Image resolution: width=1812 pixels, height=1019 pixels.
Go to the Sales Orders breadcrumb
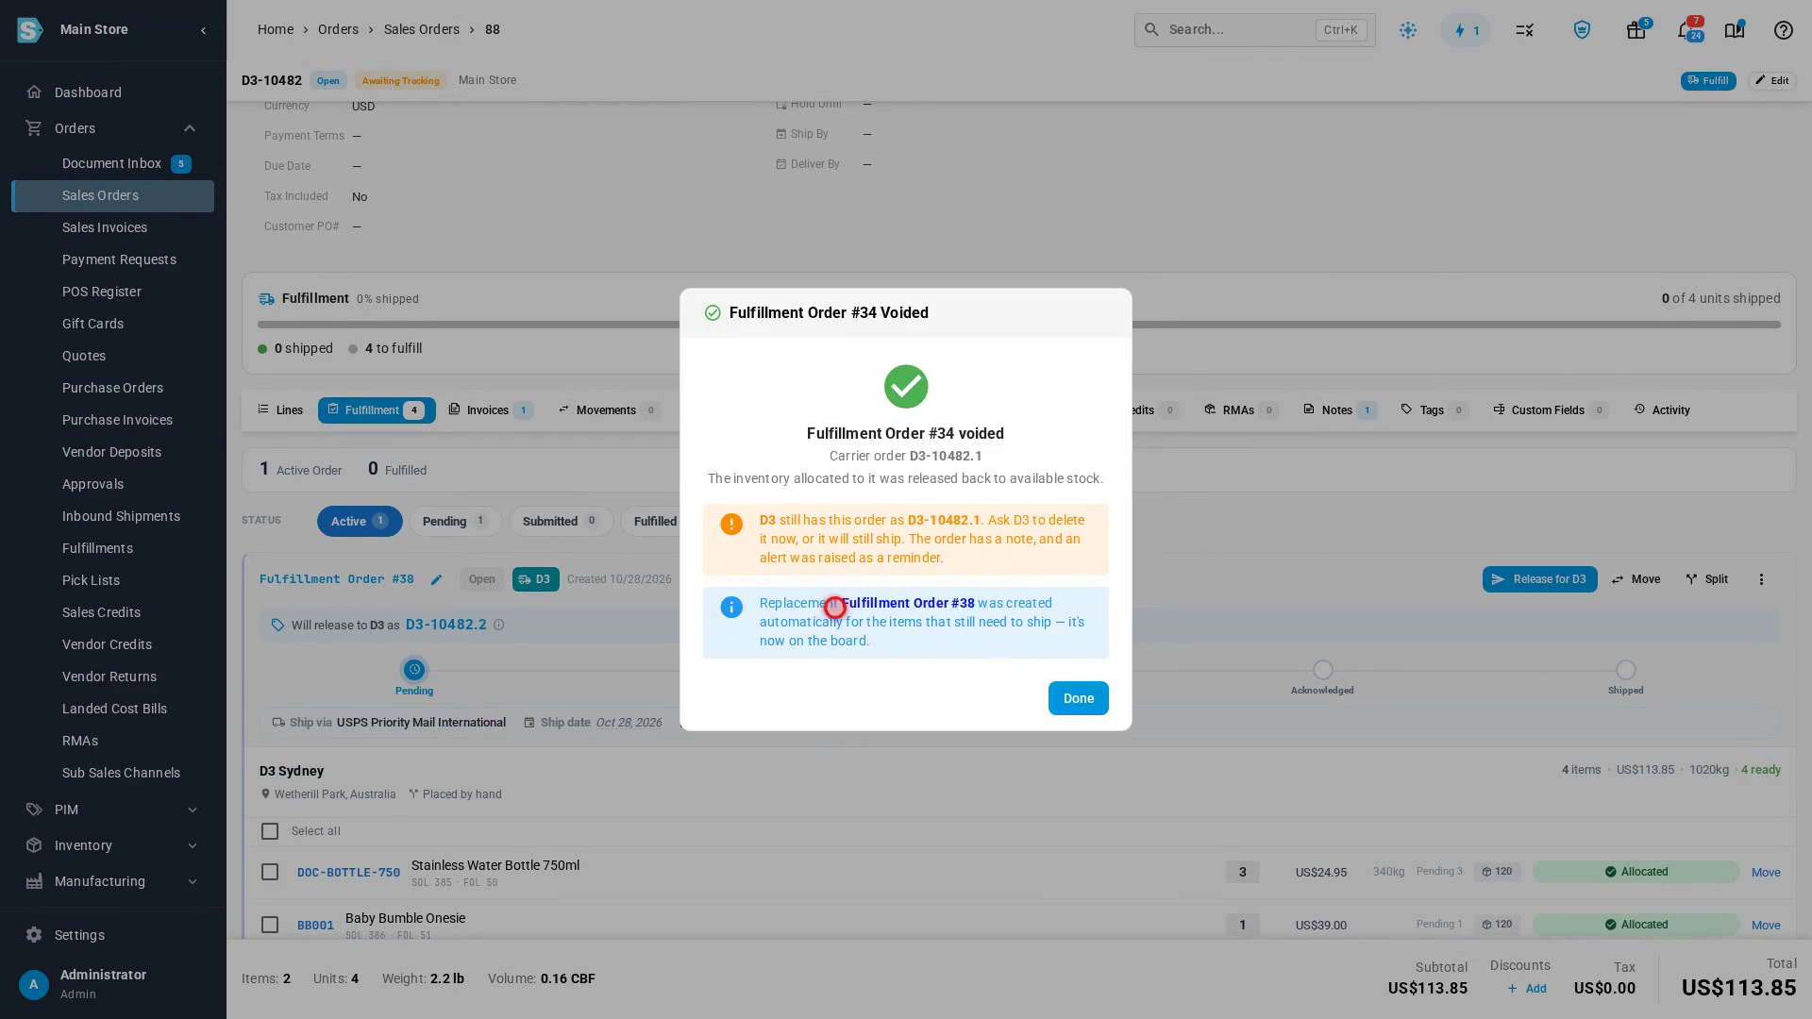tap(422, 30)
